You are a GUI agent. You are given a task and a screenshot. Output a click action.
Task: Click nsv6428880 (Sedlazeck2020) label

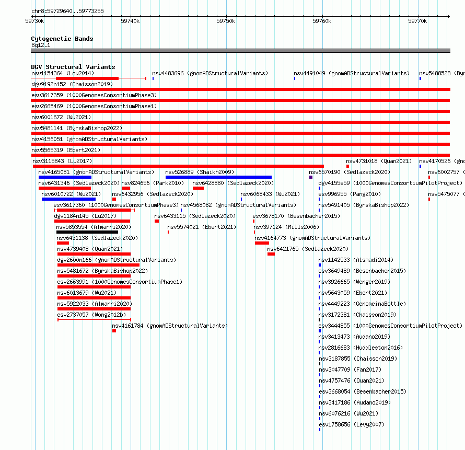click(233, 183)
